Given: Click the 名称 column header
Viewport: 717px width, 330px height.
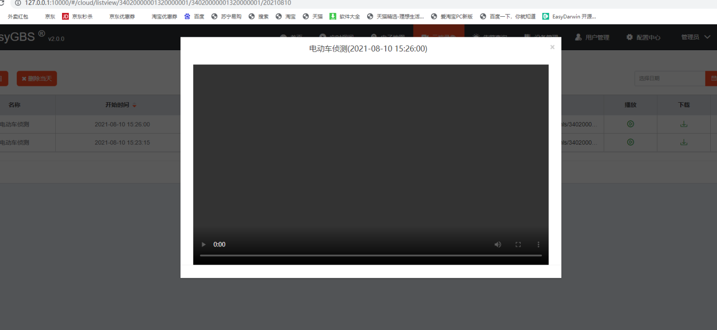Looking at the screenshot, I should point(14,105).
